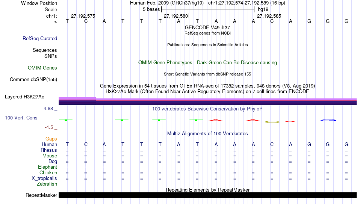Click the Window Position label
357x204 pixels.
(x=39, y=3)
